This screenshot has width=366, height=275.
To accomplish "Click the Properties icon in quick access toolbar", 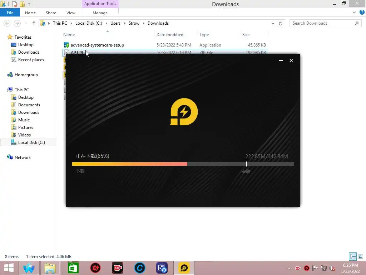I will [x=14, y=4].
